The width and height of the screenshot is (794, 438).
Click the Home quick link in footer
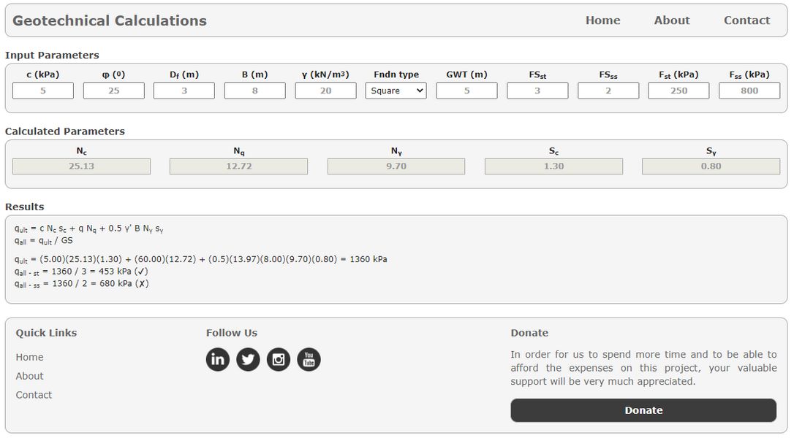(x=30, y=357)
